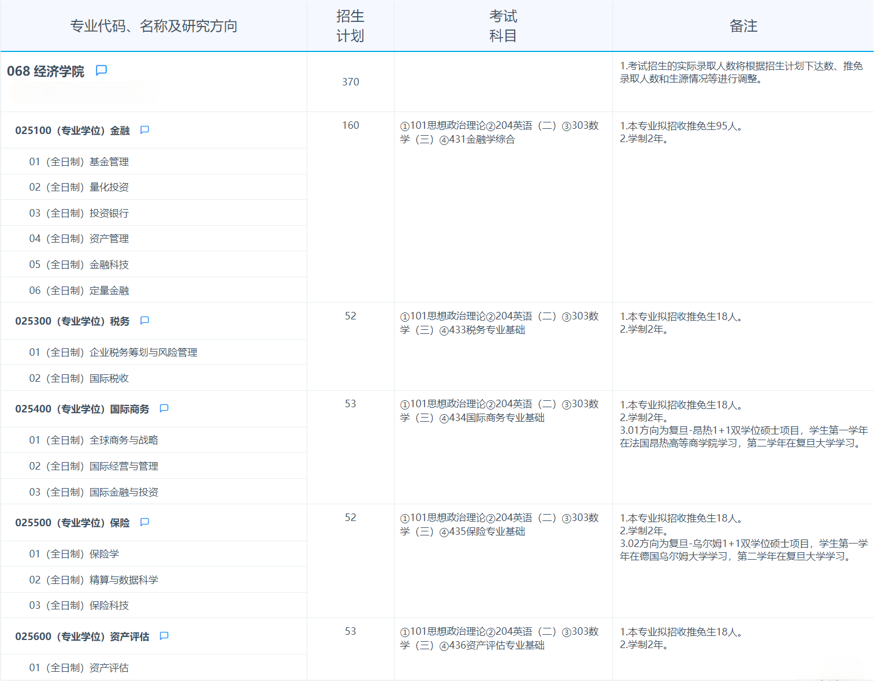Screen dimensions: 874x681
Task: Select the 01 全球商务与战略 direction
Action: (90, 440)
